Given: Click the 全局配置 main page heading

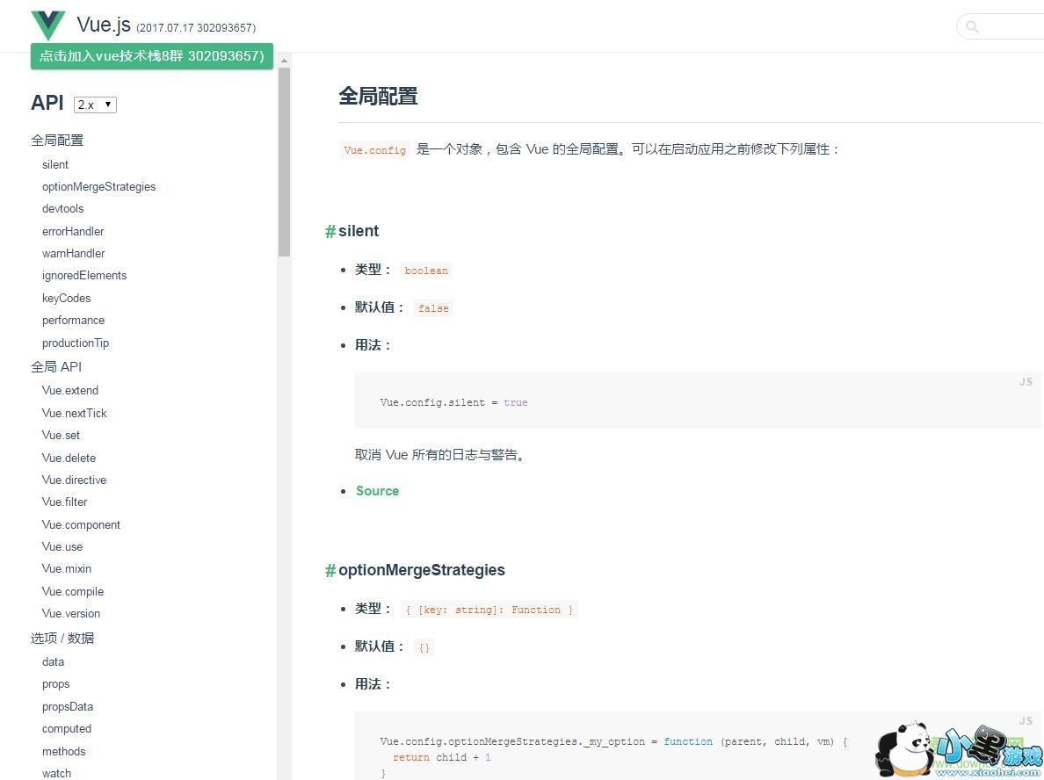Looking at the screenshot, I should pos(378,96).
